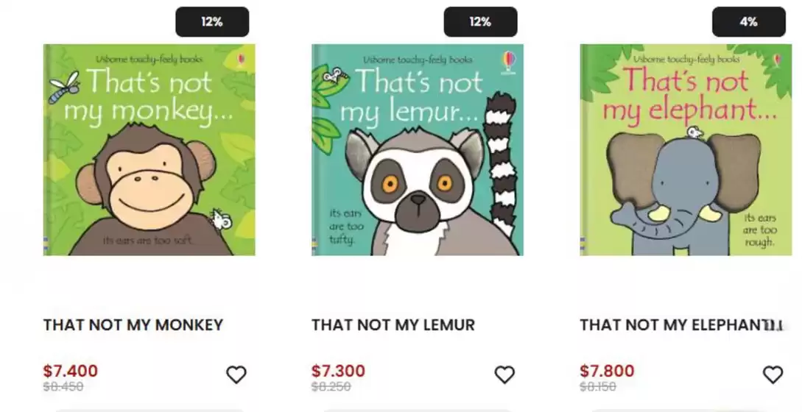Image resolution: width=802 pixels, height=412 pixels.
Task: Click the 12% discount badge above lemur book
Action: point(480,22)
